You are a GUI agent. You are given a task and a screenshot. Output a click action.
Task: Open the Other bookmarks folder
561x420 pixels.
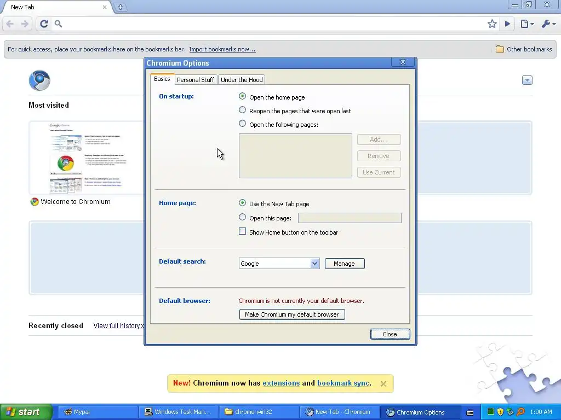tap(524, 49)
